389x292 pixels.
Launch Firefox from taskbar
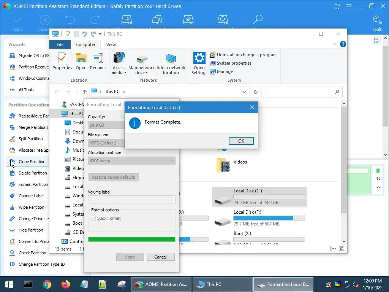(65, 284)
